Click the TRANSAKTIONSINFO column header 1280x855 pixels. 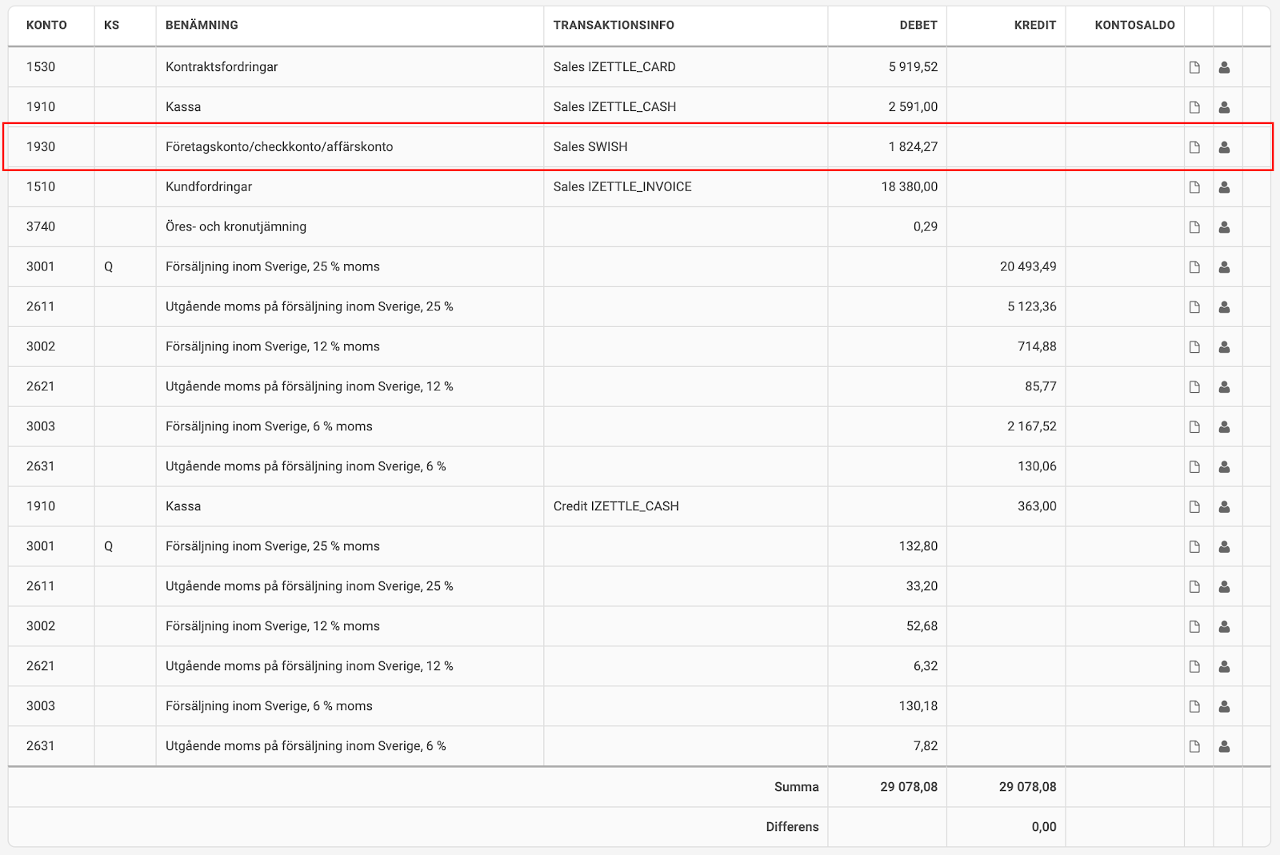click(614, 25)
